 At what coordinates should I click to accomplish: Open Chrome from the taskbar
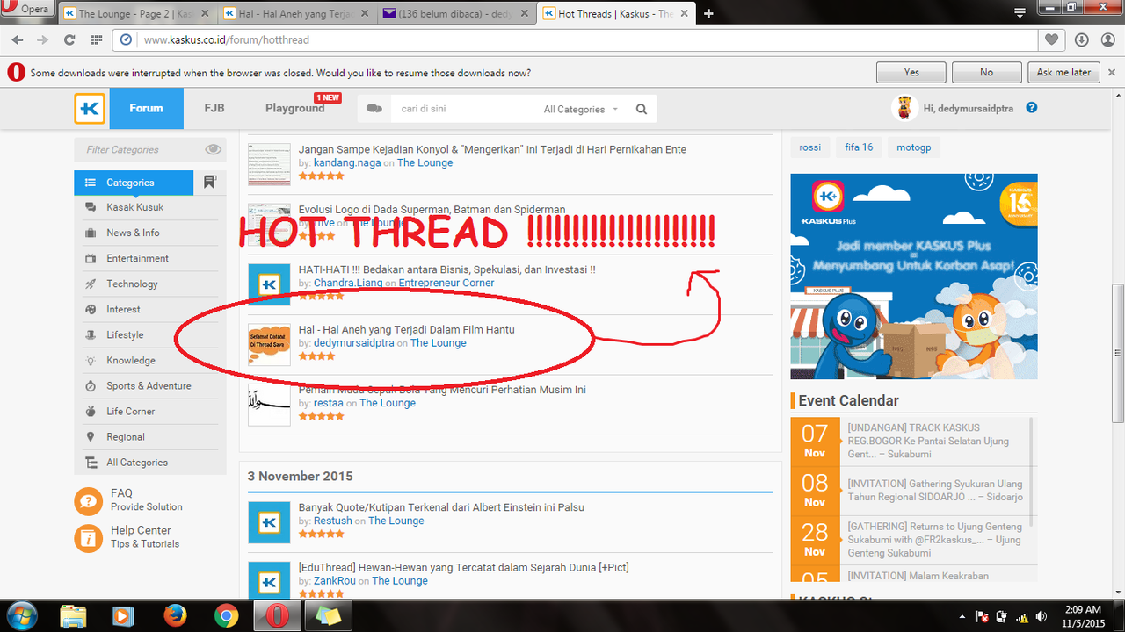[226, 615]
